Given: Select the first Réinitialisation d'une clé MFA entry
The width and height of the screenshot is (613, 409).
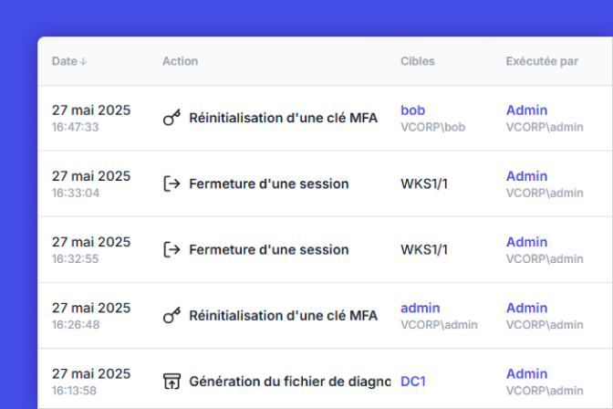Looking at the screenshot, I should (283, 118).
